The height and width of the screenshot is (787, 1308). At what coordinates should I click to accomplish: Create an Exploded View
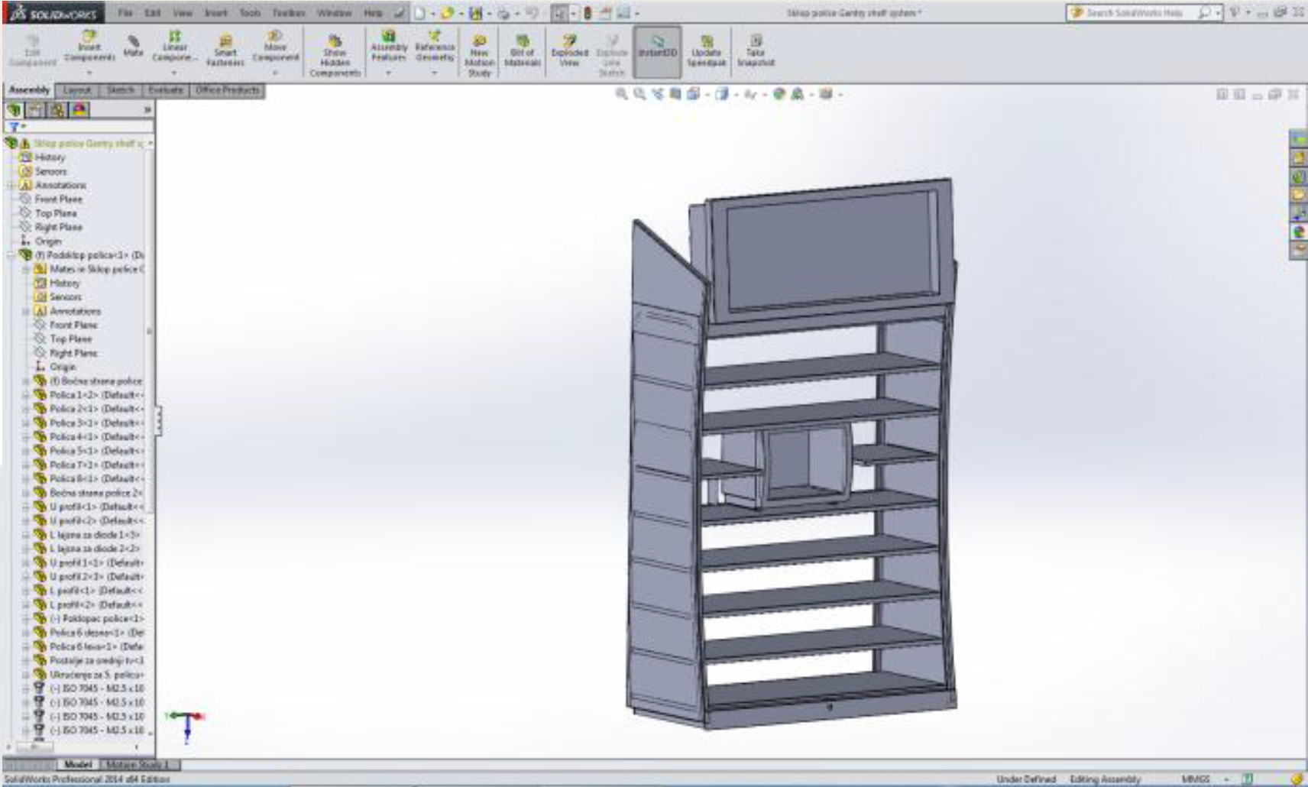(569, 50)
